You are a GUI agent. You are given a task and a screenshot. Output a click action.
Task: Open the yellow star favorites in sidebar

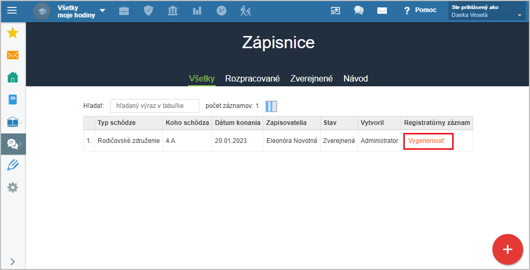13,33
